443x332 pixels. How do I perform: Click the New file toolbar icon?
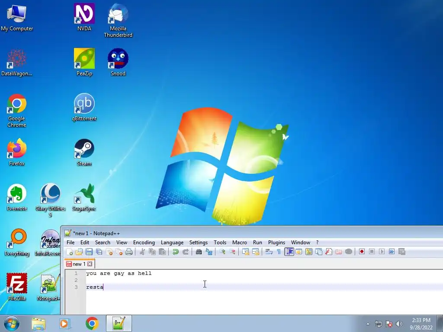click(x=70, y=252)
